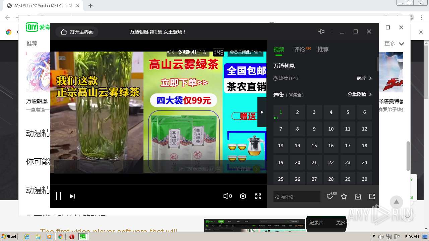Image resolution: width=429 pixels, height=241 pixels.
Task: Click the iQIYI logo on the web page
Action: pos(38,27)
